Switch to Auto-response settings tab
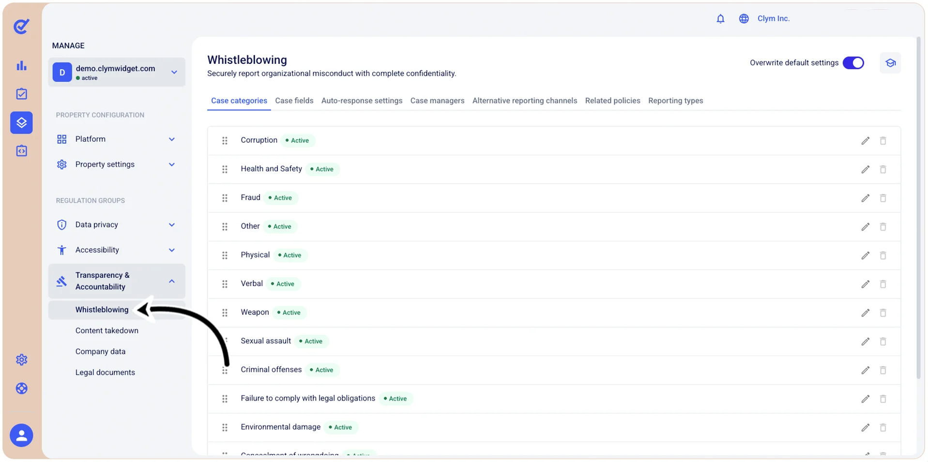This screenshot has height=462, width=928. [362, 101]
